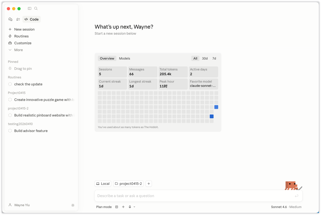The image size is (321, 215).
Task: Click the plus icon beside Plan mode
Action: pyautogui.click(x=123, y=207)
